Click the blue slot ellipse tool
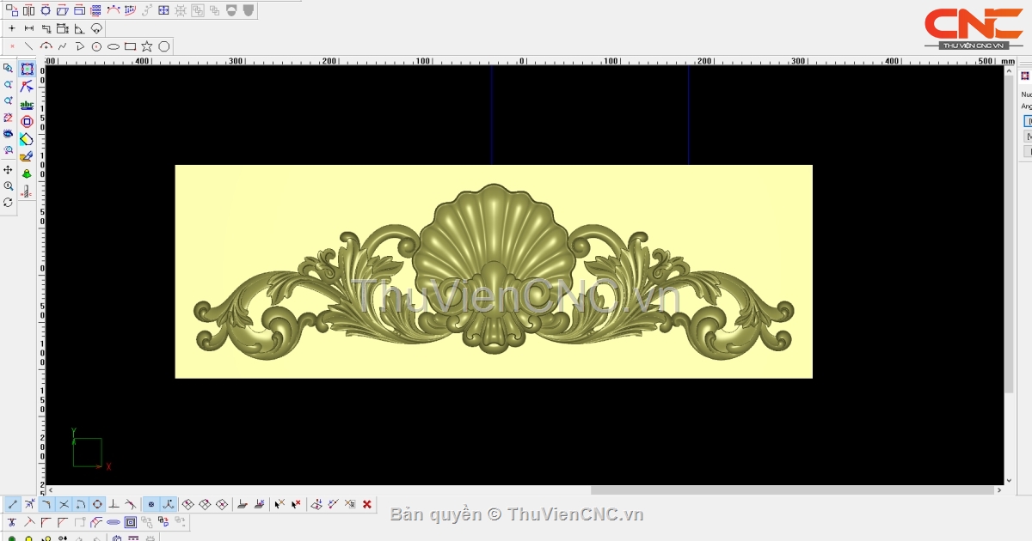1032x541 pixels. 114,522
